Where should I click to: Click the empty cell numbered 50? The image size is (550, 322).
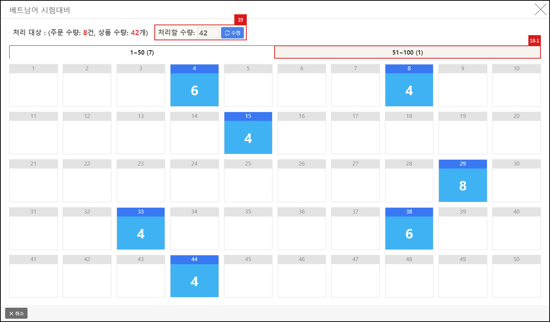516,276
